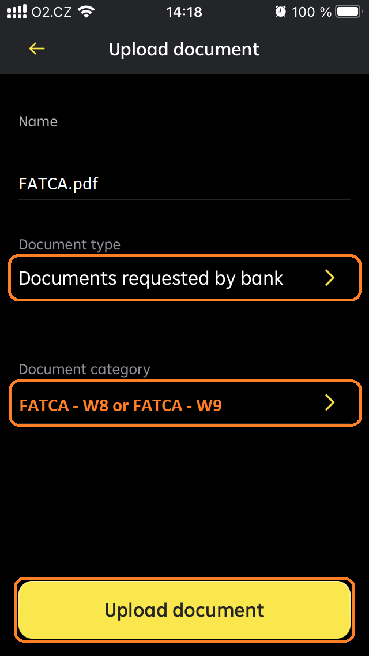Tap the Wi-Fi status icon
Image resolution: width=369 pixels, height=656 pixels.
pos(86,12)
